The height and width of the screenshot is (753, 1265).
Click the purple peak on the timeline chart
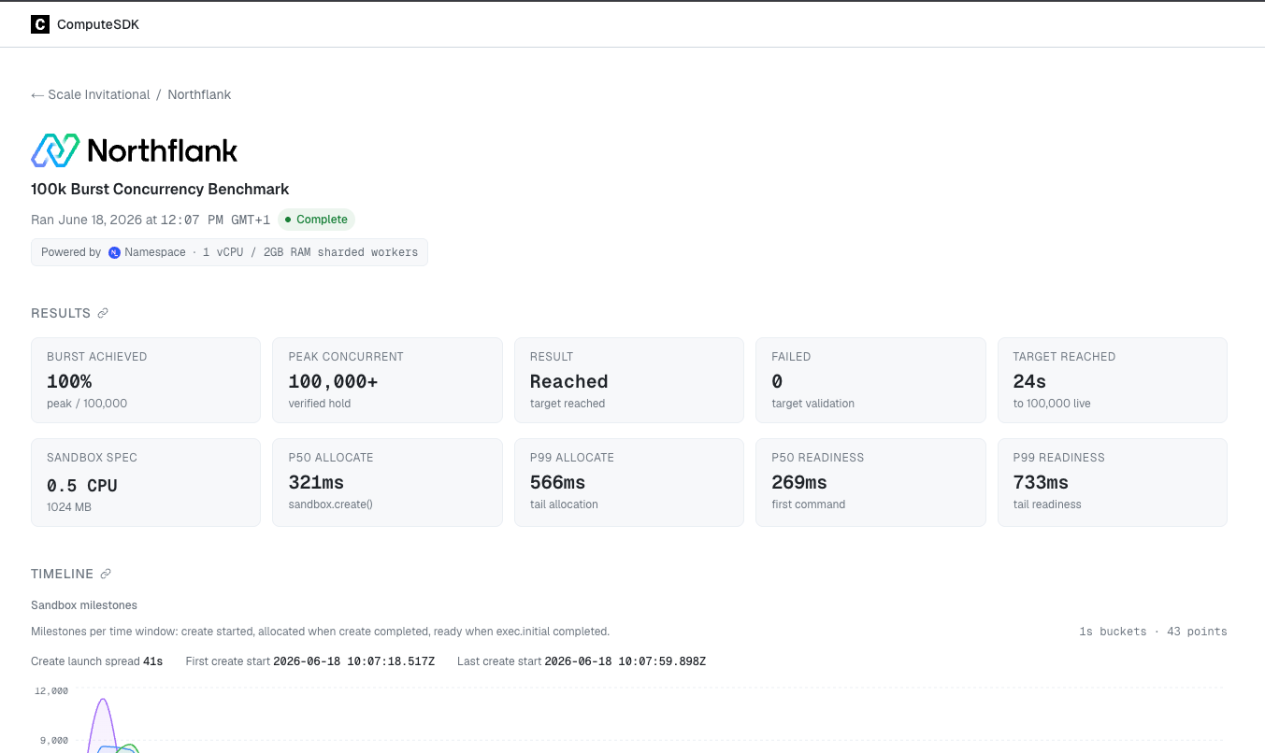pyautogui.click(x=103, y=700)
